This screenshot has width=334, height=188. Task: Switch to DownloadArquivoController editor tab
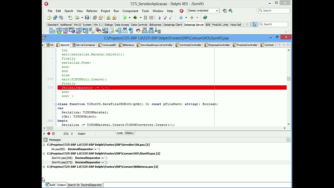pyautogui.click(x=154, y=45)
